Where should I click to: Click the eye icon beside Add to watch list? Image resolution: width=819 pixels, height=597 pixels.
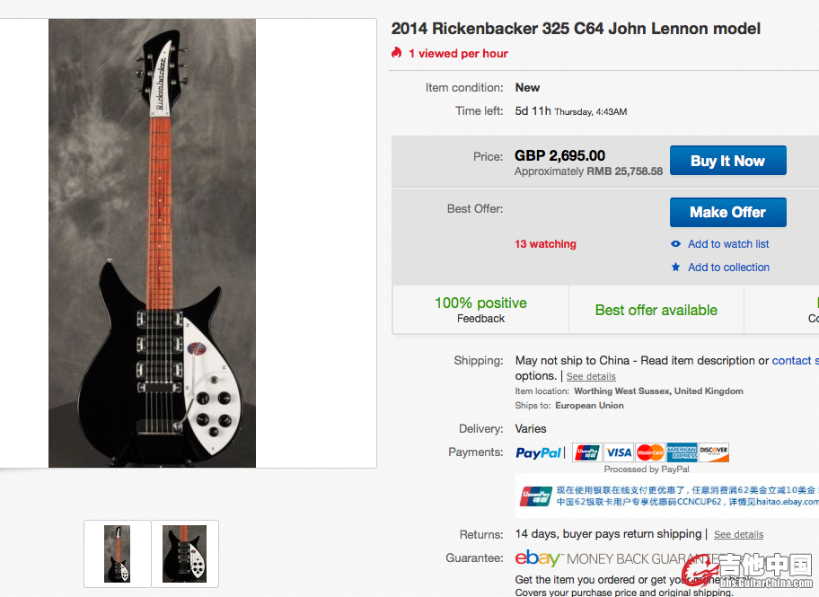point(676,244)
